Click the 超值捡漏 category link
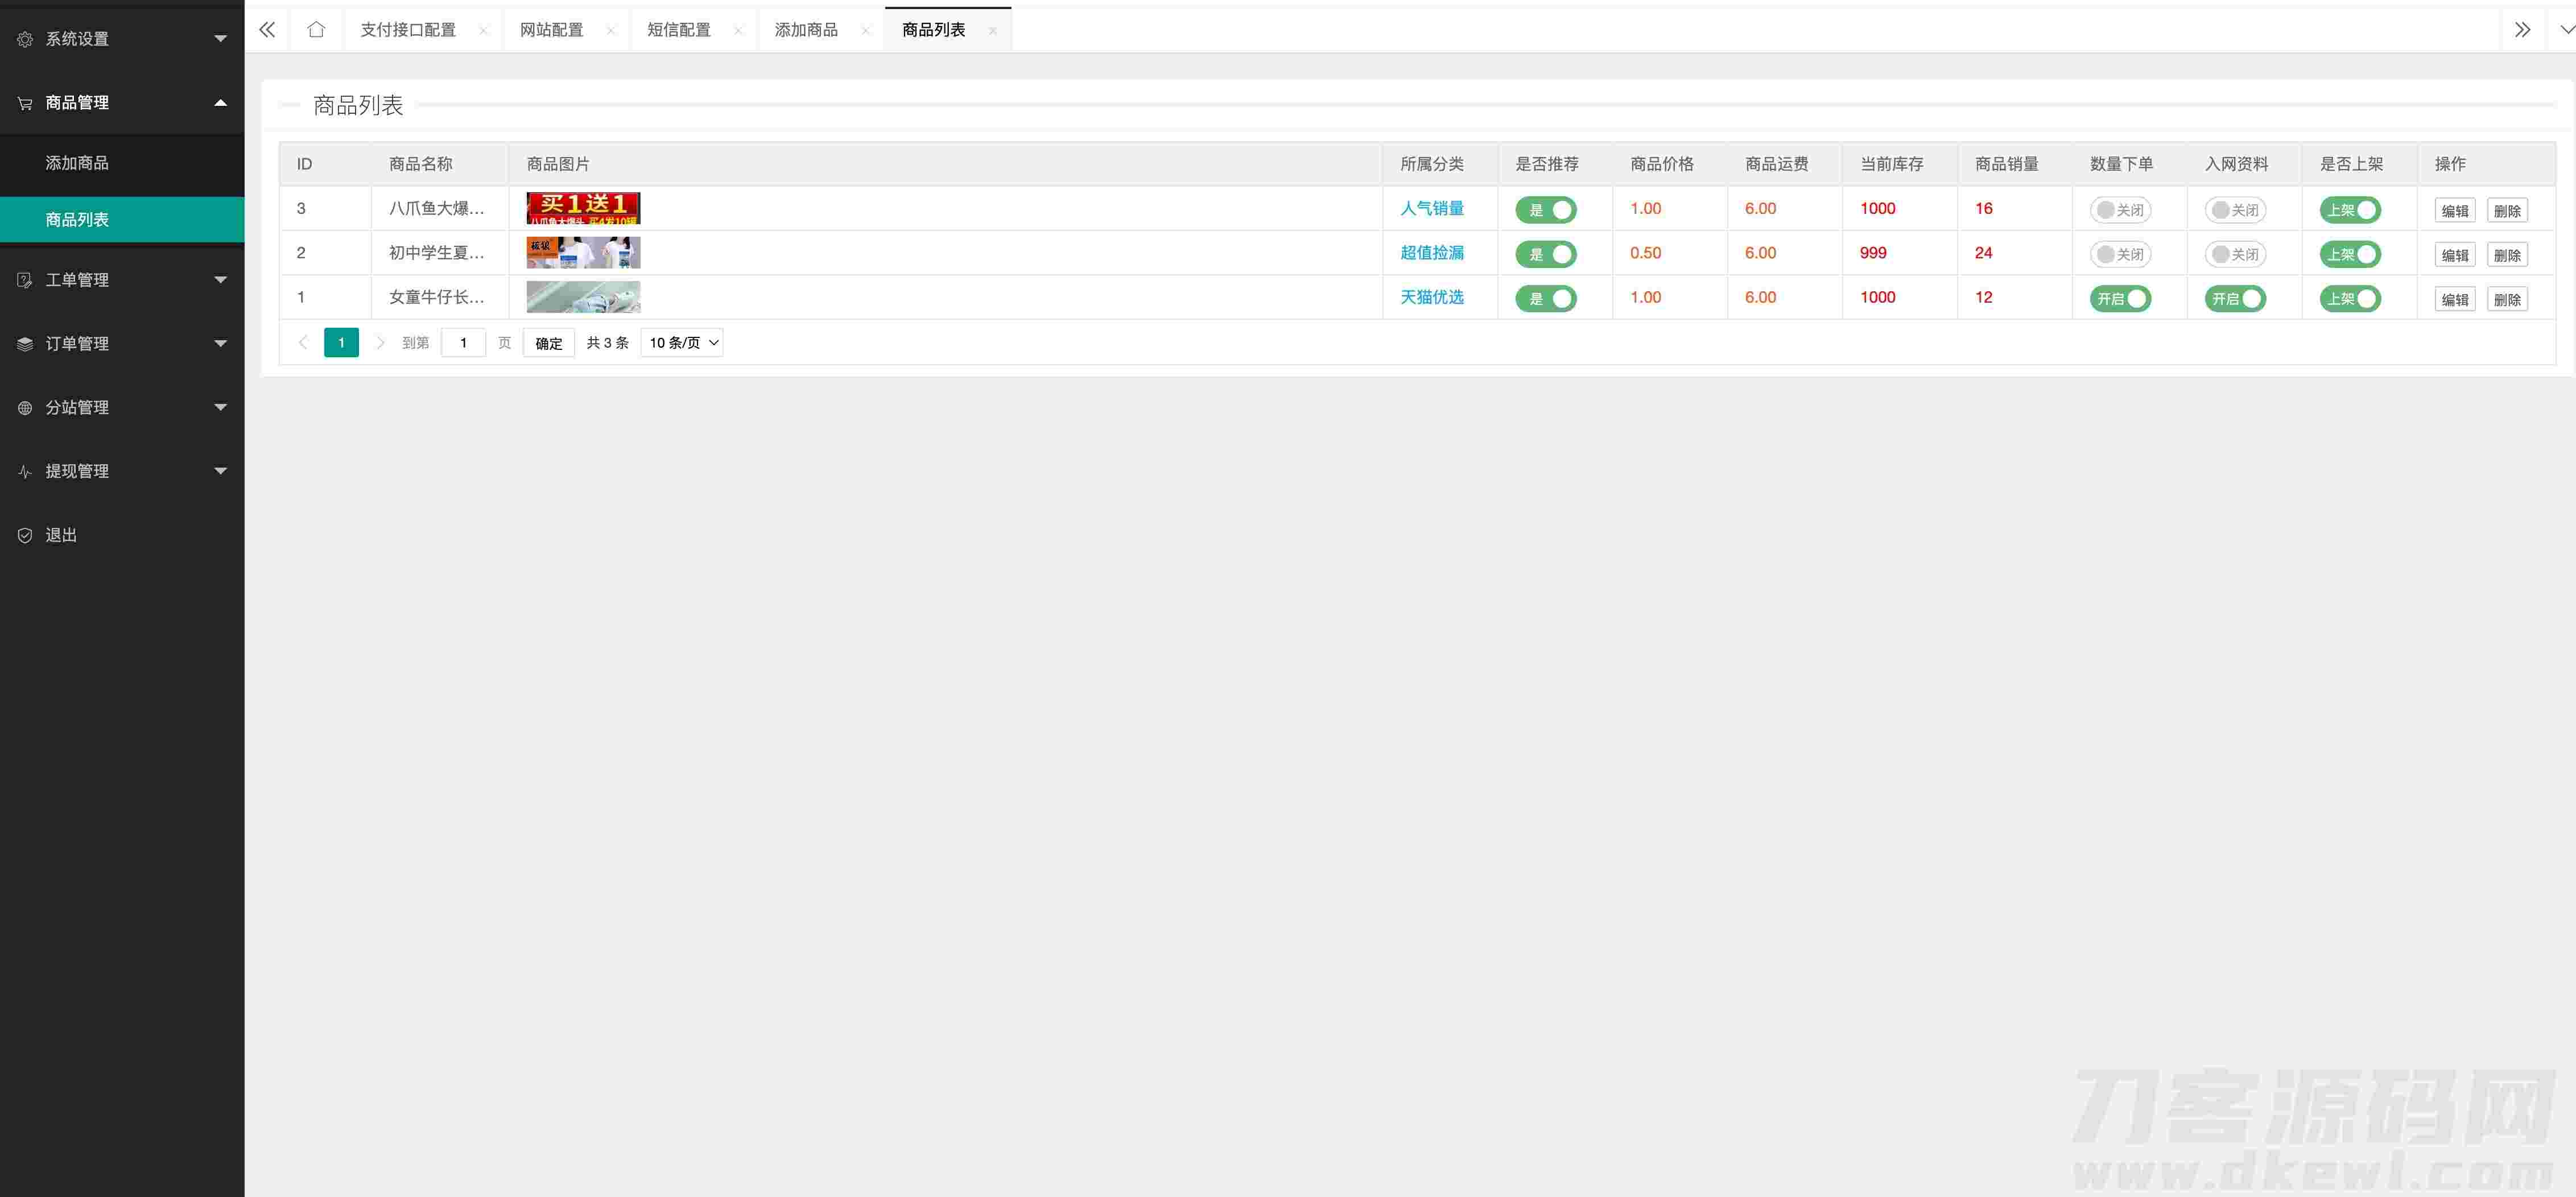 (x=1431, y=253)
